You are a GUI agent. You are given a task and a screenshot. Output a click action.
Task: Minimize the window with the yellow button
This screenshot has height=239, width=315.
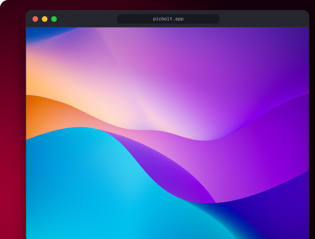(x=45, y=19)
